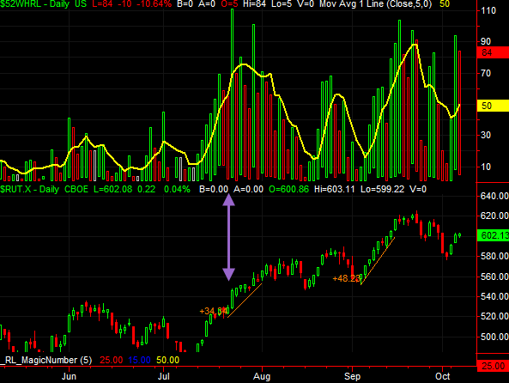Viewport: 509px width, 383px height.
Task: Click the Jul label on time axis
Action: tap(164, 376)
